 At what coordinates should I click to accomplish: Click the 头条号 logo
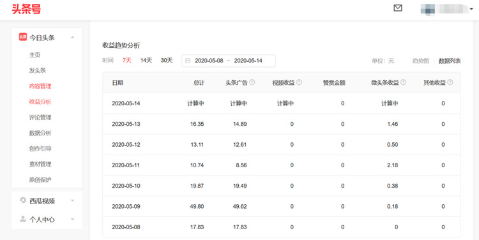point(26,9)
